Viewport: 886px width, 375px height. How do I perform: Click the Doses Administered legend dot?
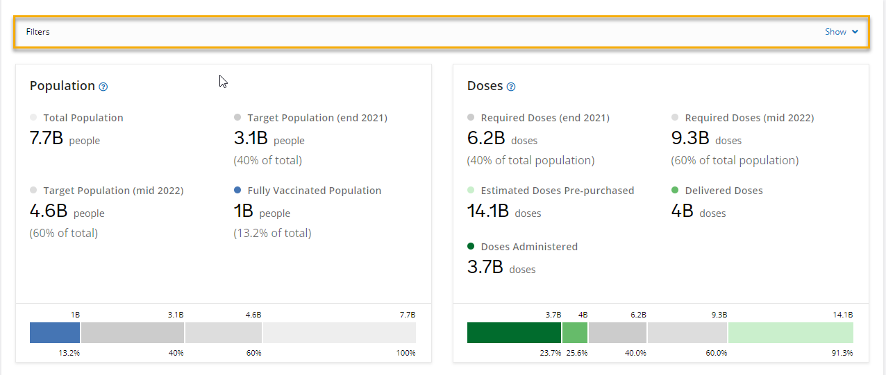coord(471,246)
